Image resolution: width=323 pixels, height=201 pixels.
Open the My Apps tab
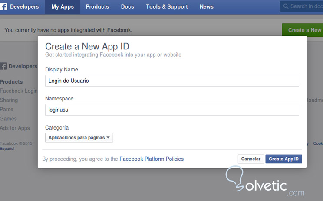click(x=63, y=7)
